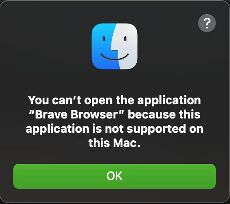Click the "this Mac." text line
Image resolution: width=230 pixels, height=204 pixels.
pos(115,143)
